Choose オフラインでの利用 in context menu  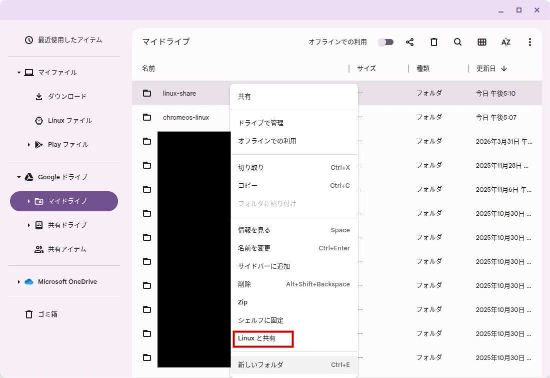pyautogui.click(x=294, y=141)
